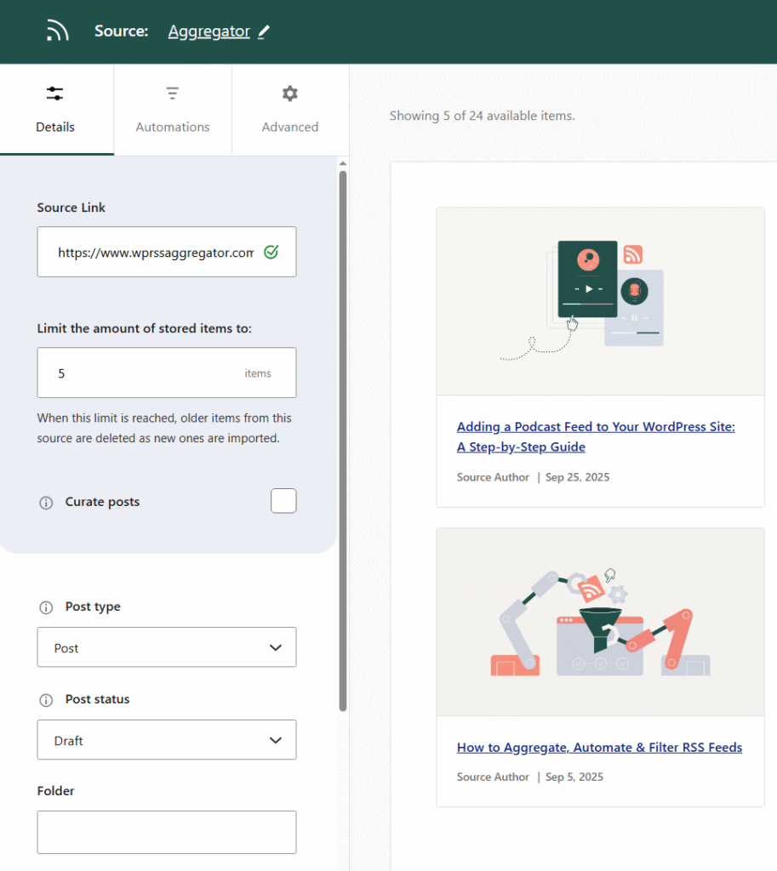Select the Details sliders icon

[x=54, y=93]
